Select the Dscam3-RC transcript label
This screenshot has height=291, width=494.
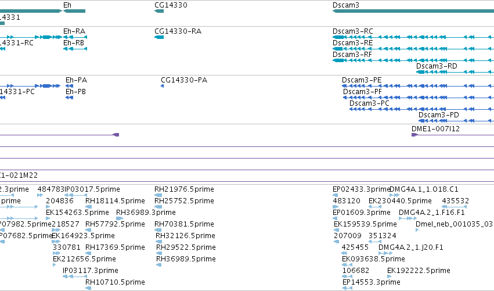click(353, 31)
